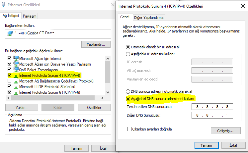Enable Microsoft Ağ Bağdaştırıcısı Çoğullayıcı Protokolü checkbox
248x153 pixels.
[x=9, y=81]
